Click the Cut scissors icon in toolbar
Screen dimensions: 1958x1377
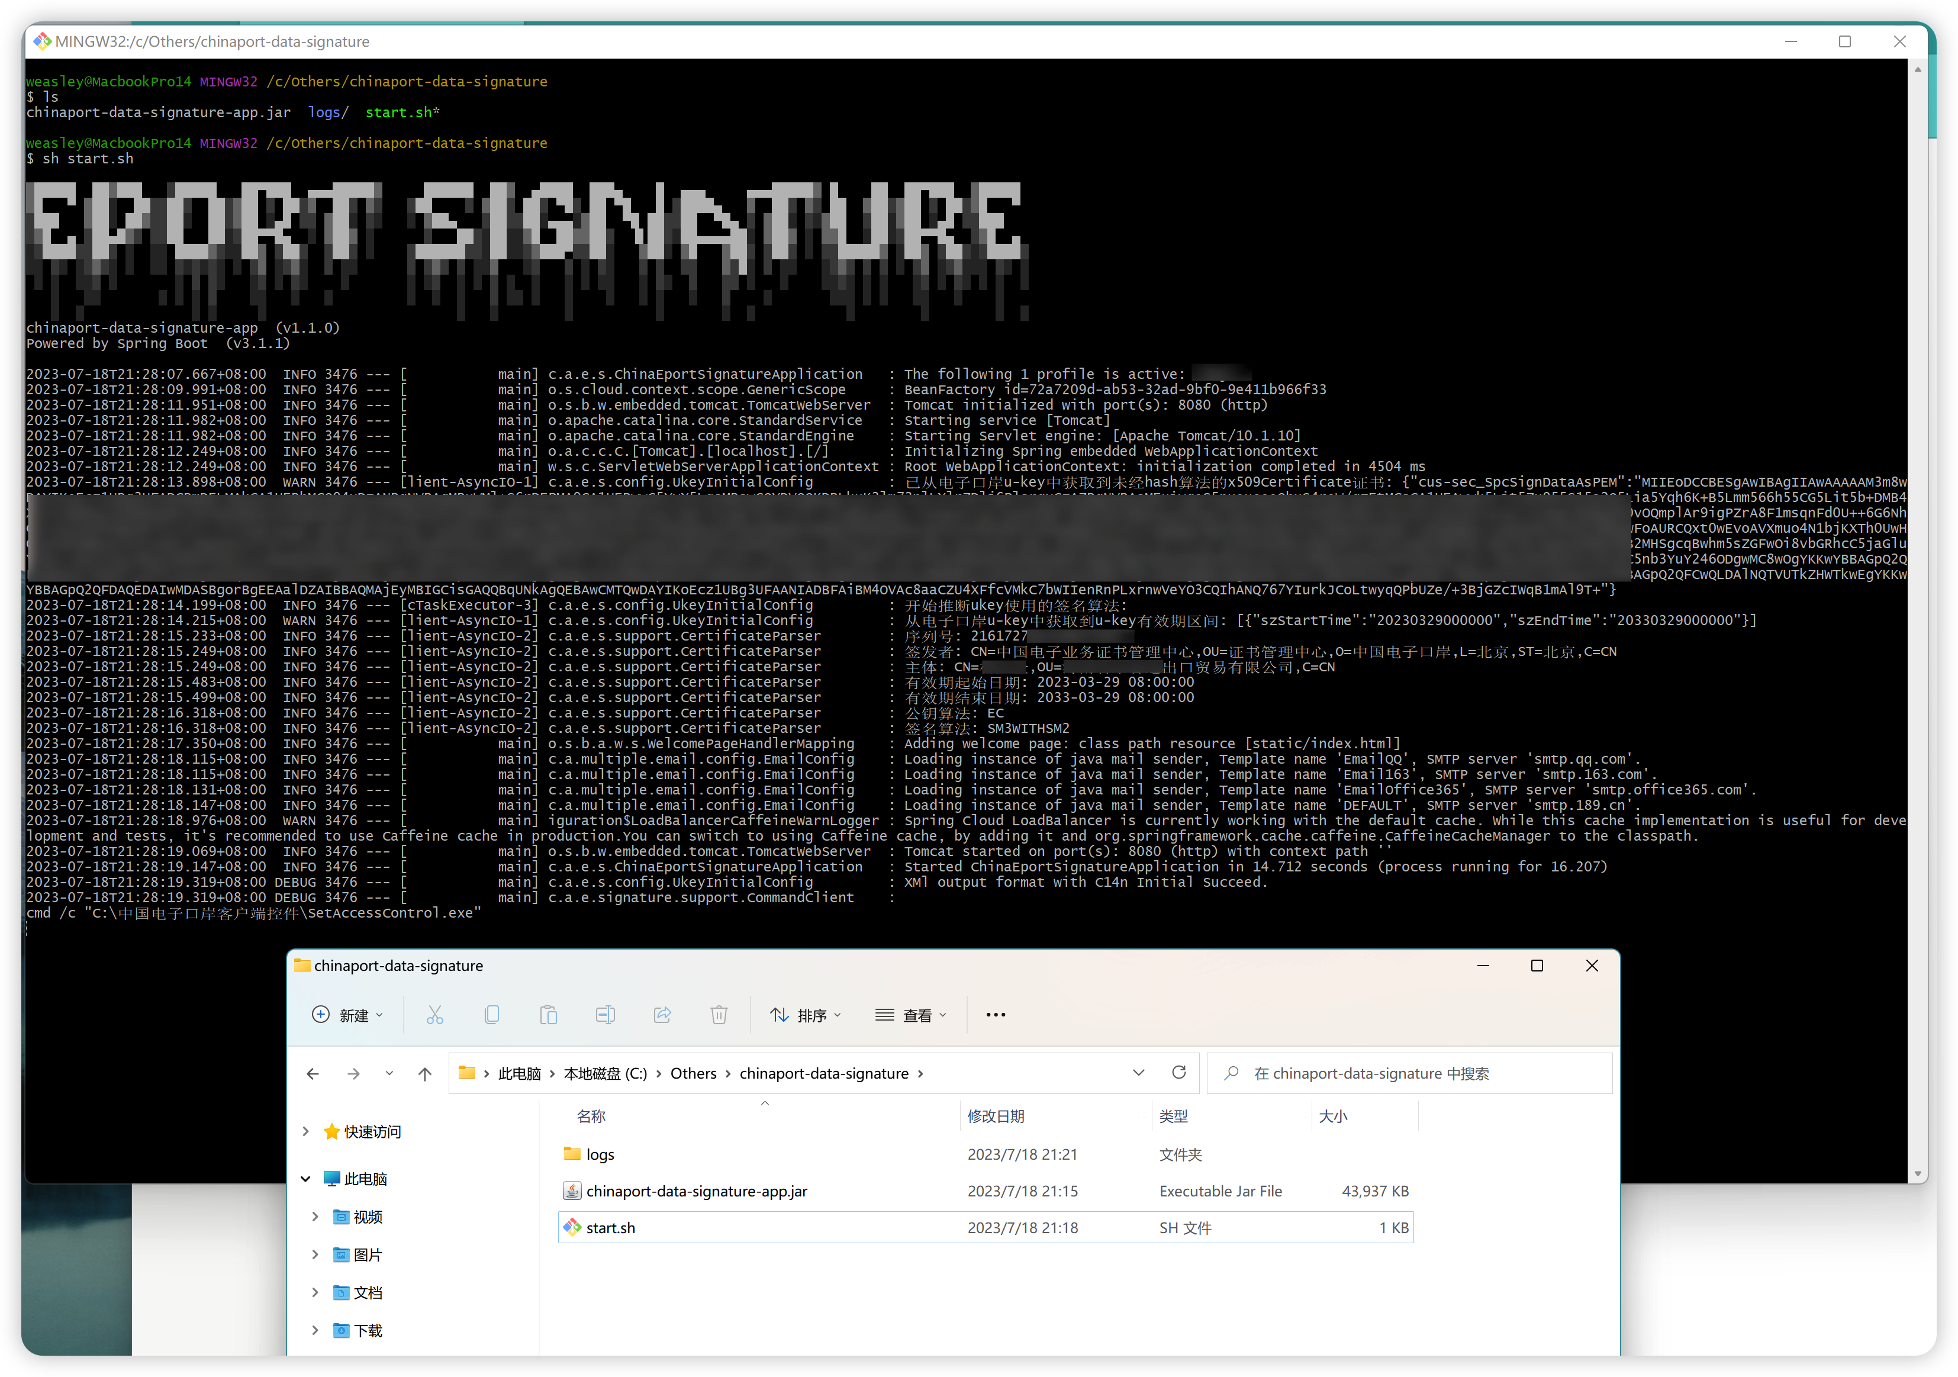435,1015
